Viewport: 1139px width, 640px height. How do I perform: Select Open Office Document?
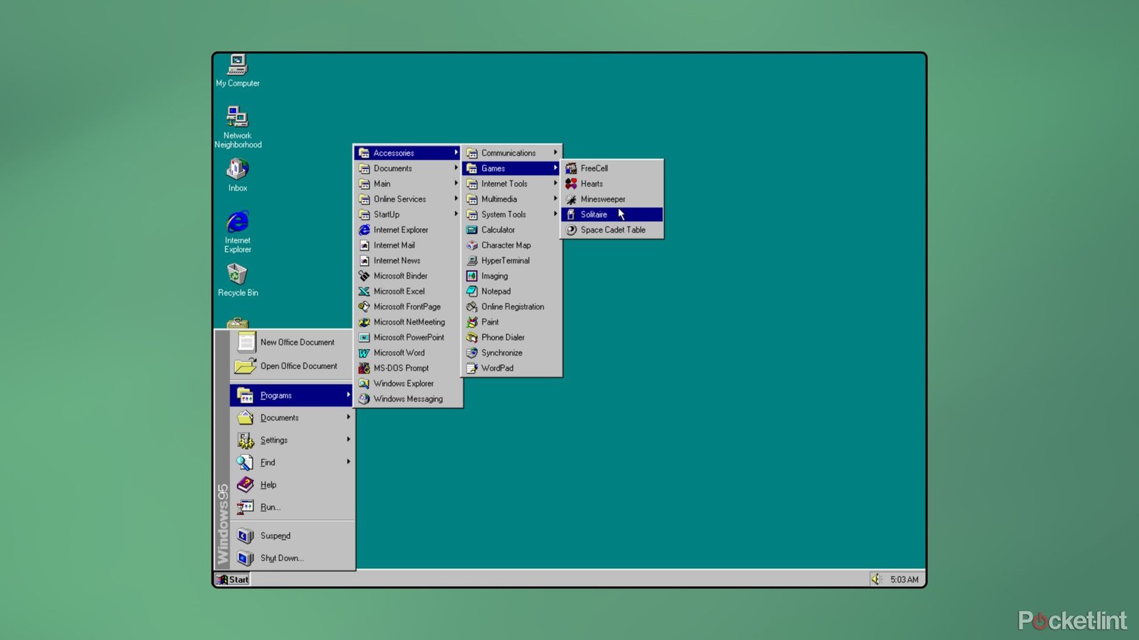pyautogui.click(x=292, y=366)
